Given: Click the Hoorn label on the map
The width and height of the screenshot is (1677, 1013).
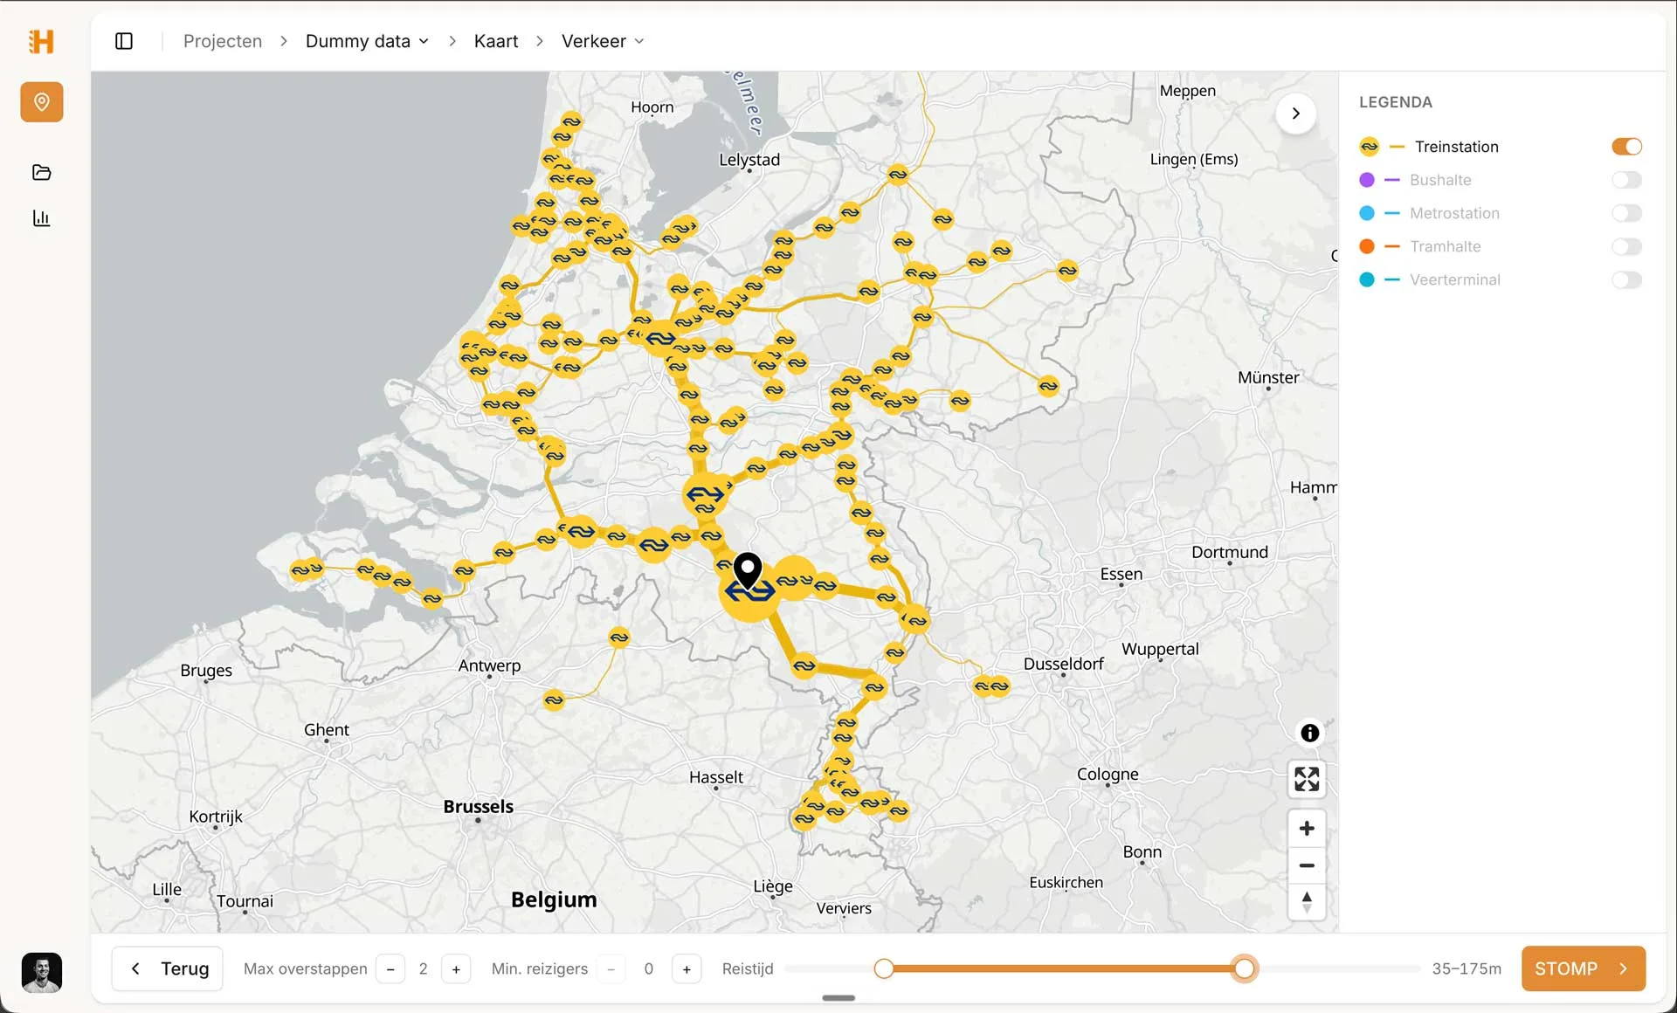Looking at the screenshot, I should coord(652,107).
